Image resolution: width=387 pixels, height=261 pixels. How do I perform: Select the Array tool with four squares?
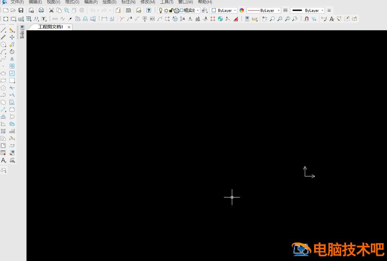point(12,66)
